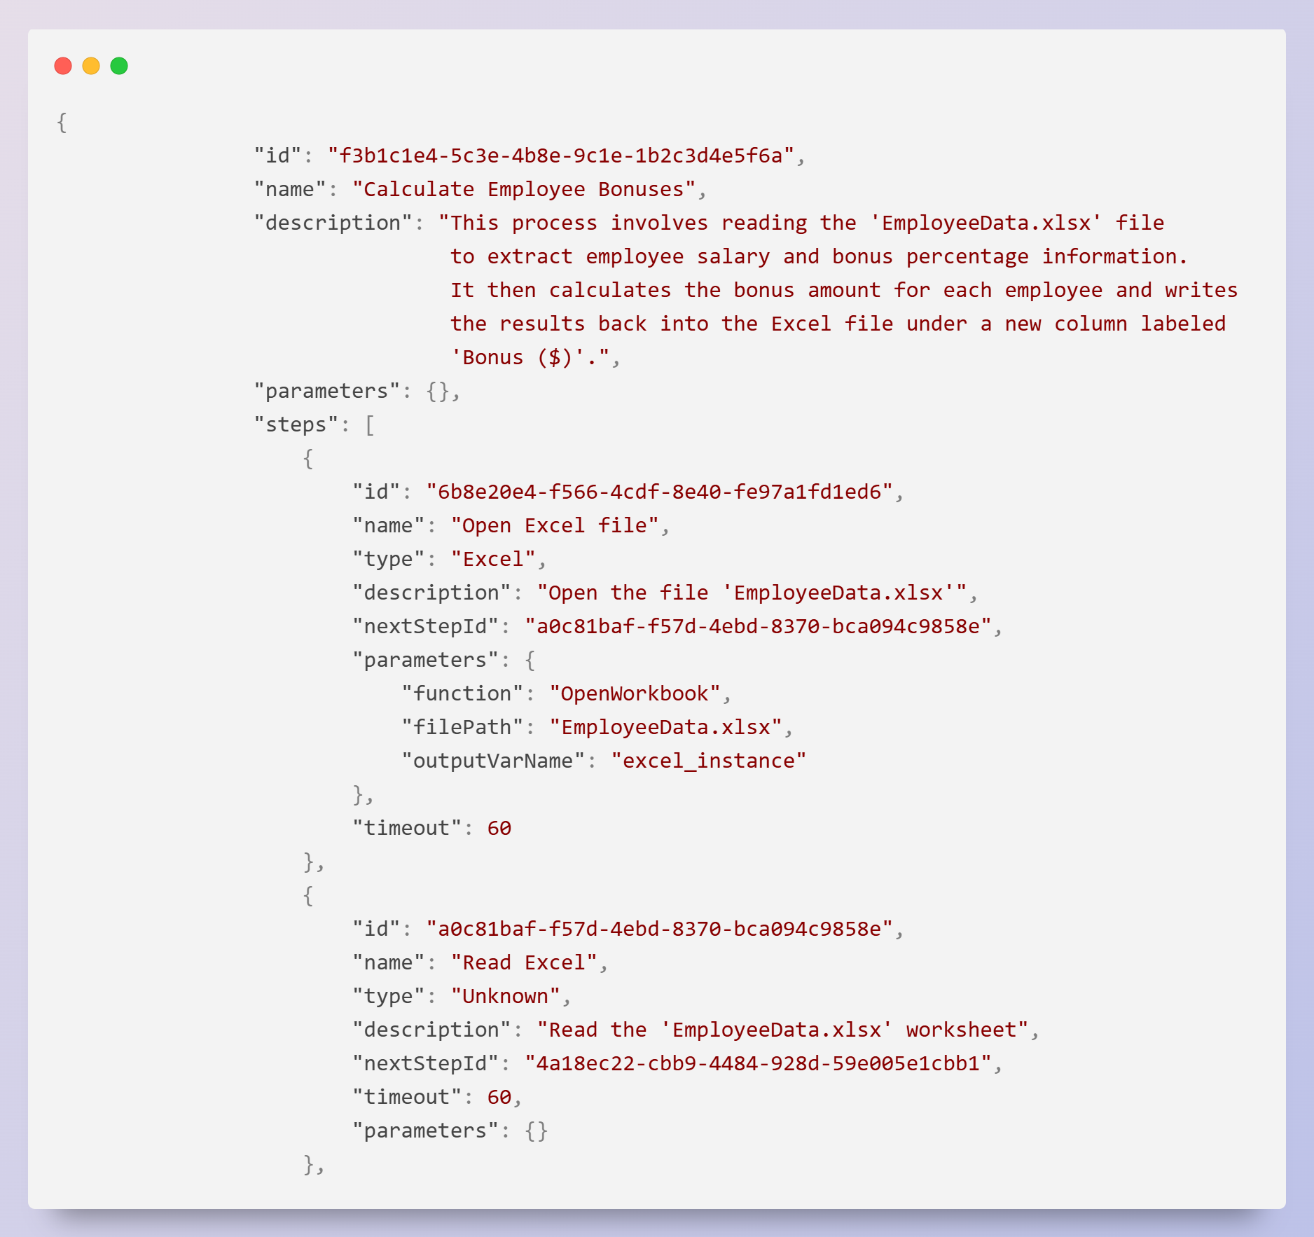Click the yellow minimize window button
Screen dimensions: 1314x1237
click(91, 66)
